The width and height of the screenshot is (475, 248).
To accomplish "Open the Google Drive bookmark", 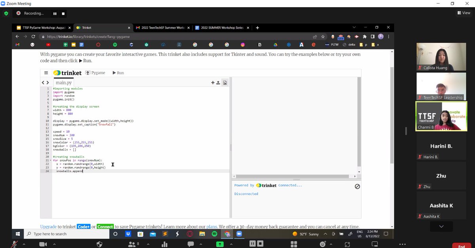I will (275, 45).
